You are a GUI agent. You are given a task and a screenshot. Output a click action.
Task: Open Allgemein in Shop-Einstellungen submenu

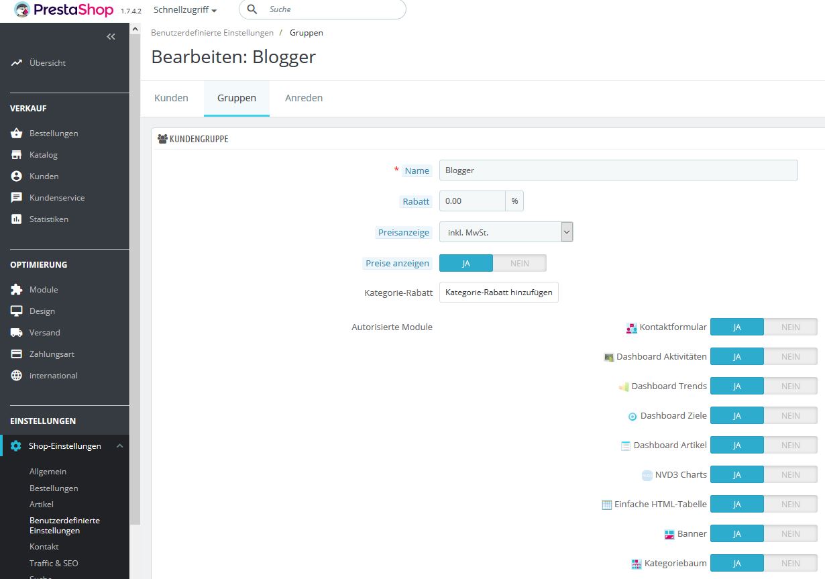[48, 472]
